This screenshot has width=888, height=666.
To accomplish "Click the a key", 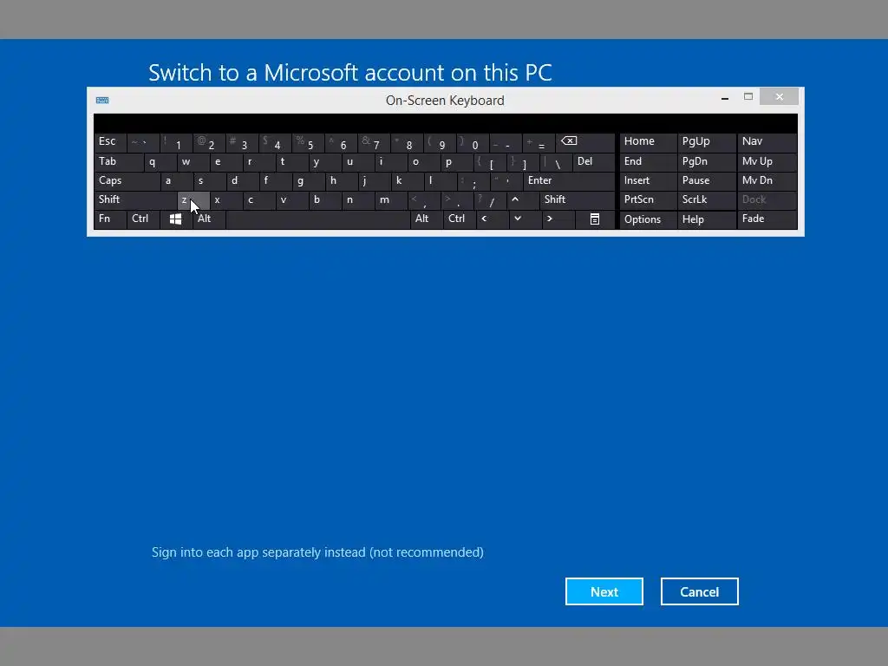I will (176, 181).
